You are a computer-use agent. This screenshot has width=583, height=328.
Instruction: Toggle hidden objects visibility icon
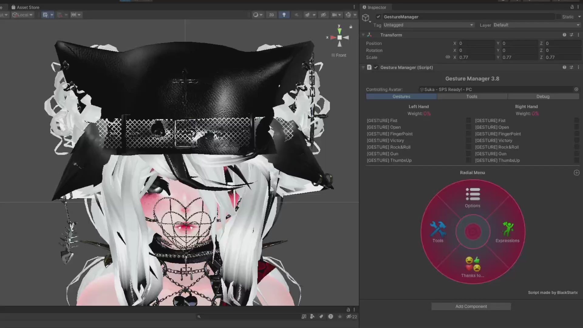tap(323, 15)
